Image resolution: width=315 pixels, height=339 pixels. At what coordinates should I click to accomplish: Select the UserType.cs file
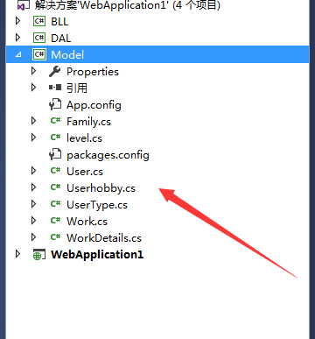tap(97, 205)
